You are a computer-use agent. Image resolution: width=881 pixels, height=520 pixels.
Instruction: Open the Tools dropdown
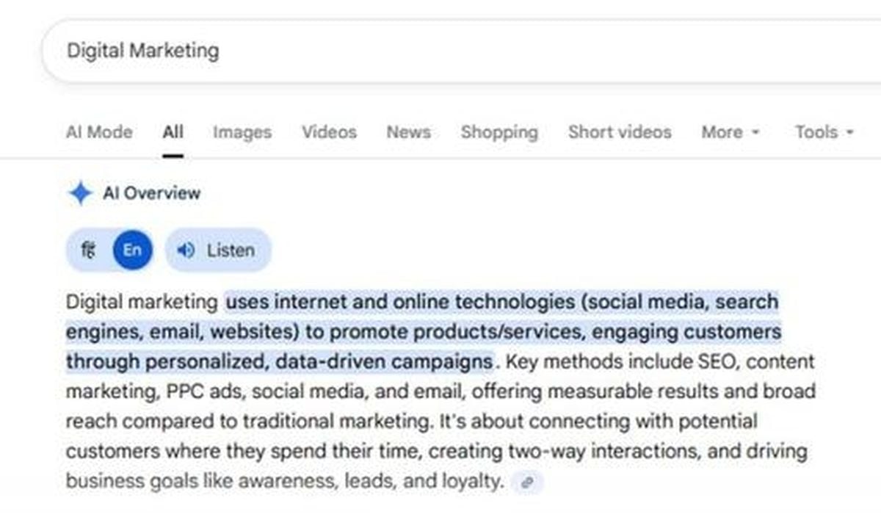click(x=824, y=132)
